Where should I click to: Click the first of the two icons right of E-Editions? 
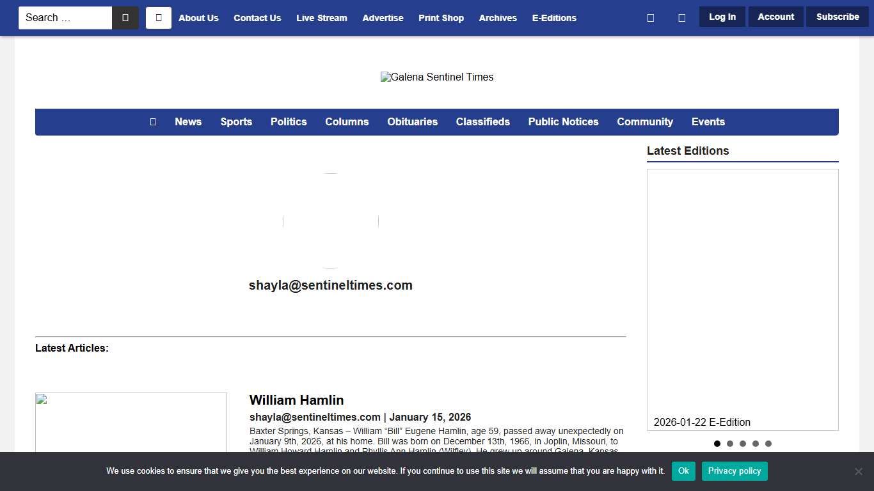click(x=651, y=18)
